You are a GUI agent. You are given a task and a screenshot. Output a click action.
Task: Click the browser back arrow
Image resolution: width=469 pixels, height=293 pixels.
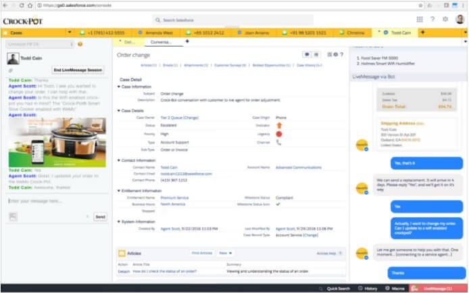pos(5,5)
